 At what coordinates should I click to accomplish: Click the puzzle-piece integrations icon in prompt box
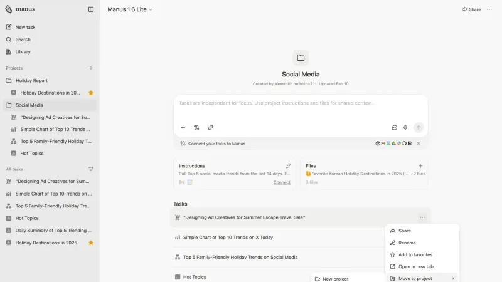tap(210, 127)
